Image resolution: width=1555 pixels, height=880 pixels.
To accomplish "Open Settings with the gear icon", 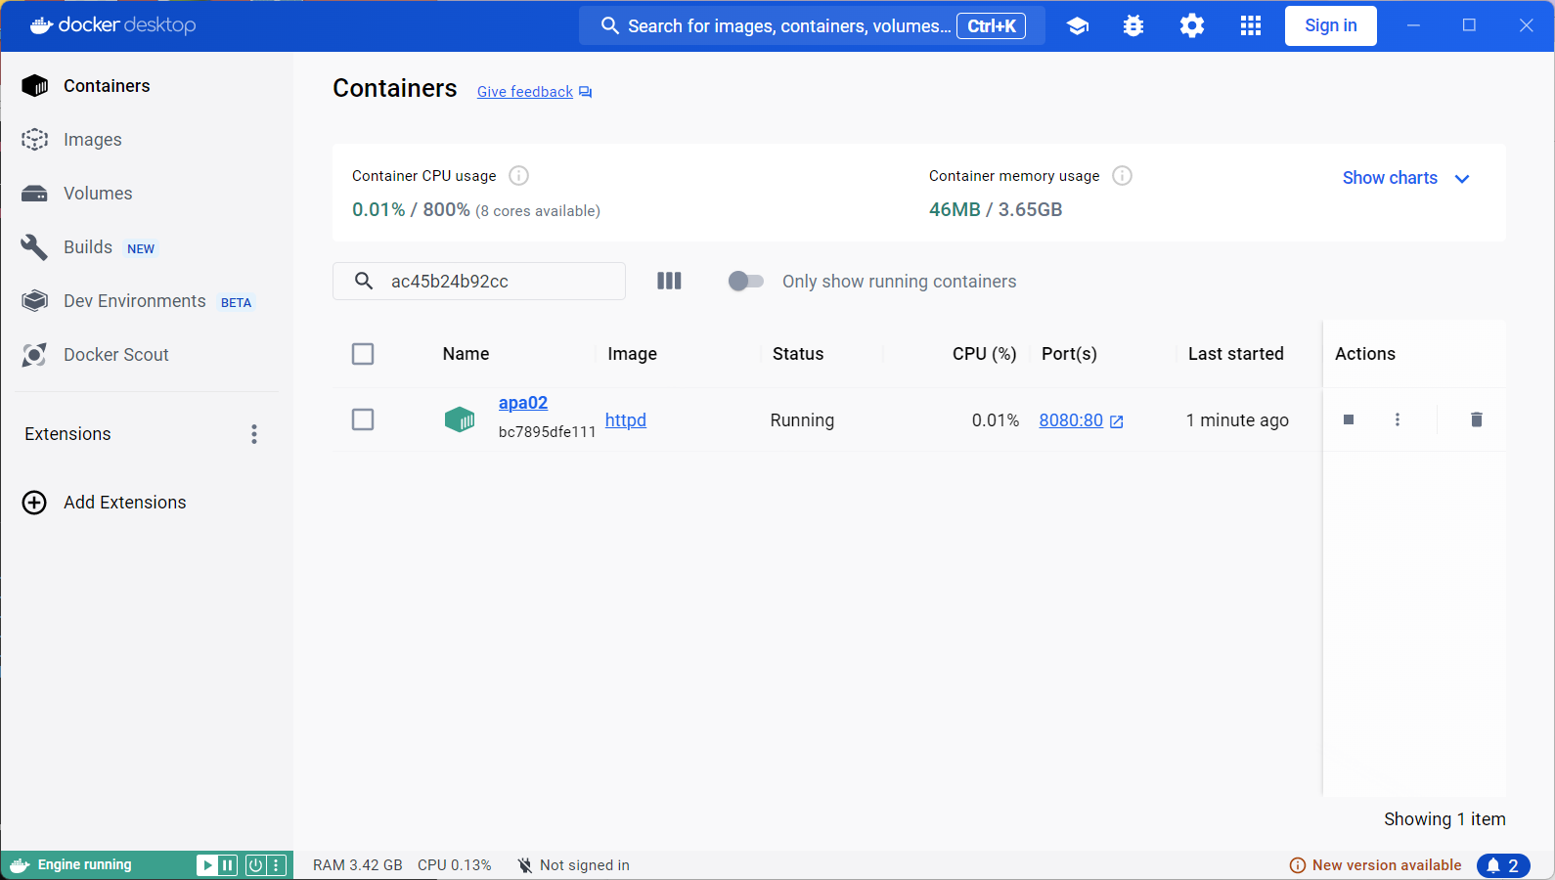I will click(x=1192, y=26).
